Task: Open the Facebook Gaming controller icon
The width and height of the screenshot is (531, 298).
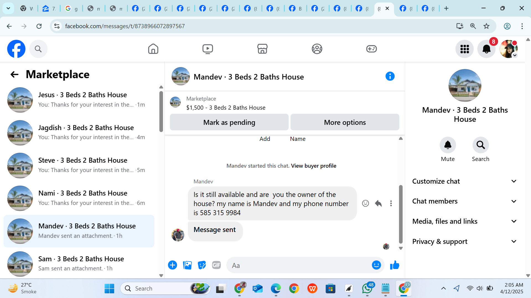Action: pos(371,49)
